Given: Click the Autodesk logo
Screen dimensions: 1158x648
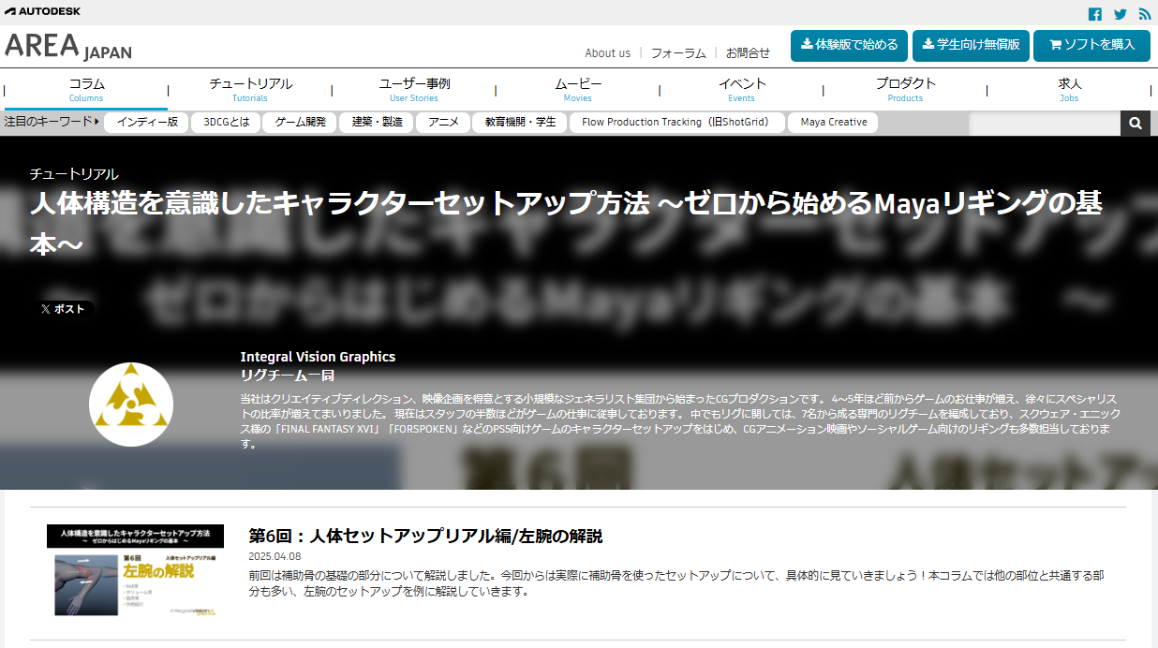Looking at the screenshot, I should 42,11.
